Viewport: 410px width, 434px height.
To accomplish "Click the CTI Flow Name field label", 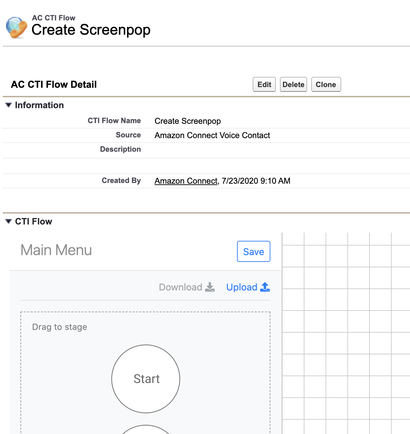I will point(114,121).
